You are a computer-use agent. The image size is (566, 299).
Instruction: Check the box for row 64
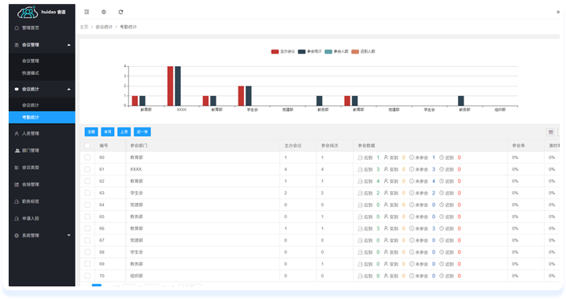tap(87, 205)
